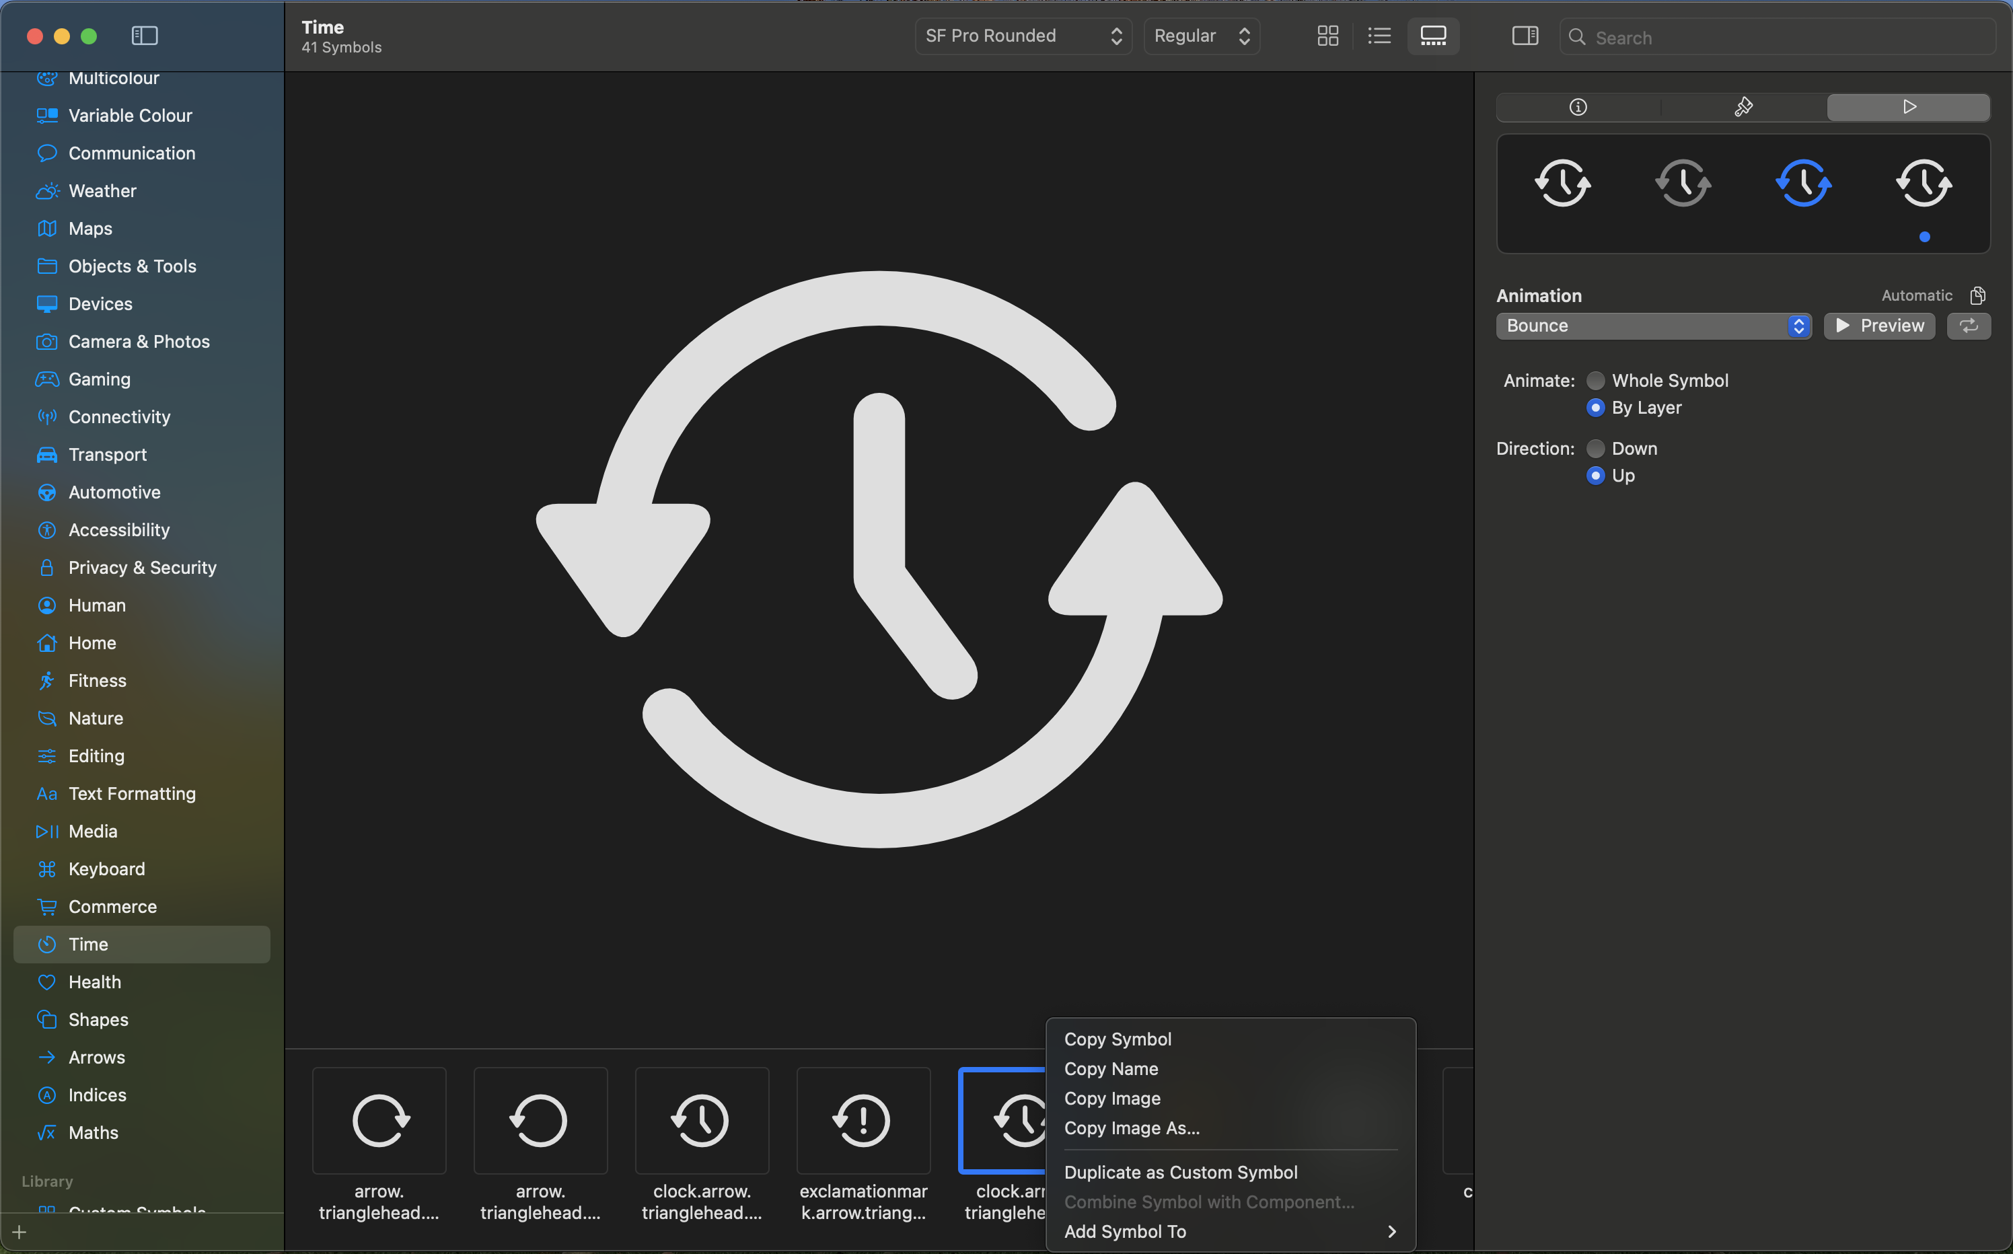Select first arrow.trianglehead clockwise symbol thumbnail
The image size is (2013, 1254).
point(379,1121)
